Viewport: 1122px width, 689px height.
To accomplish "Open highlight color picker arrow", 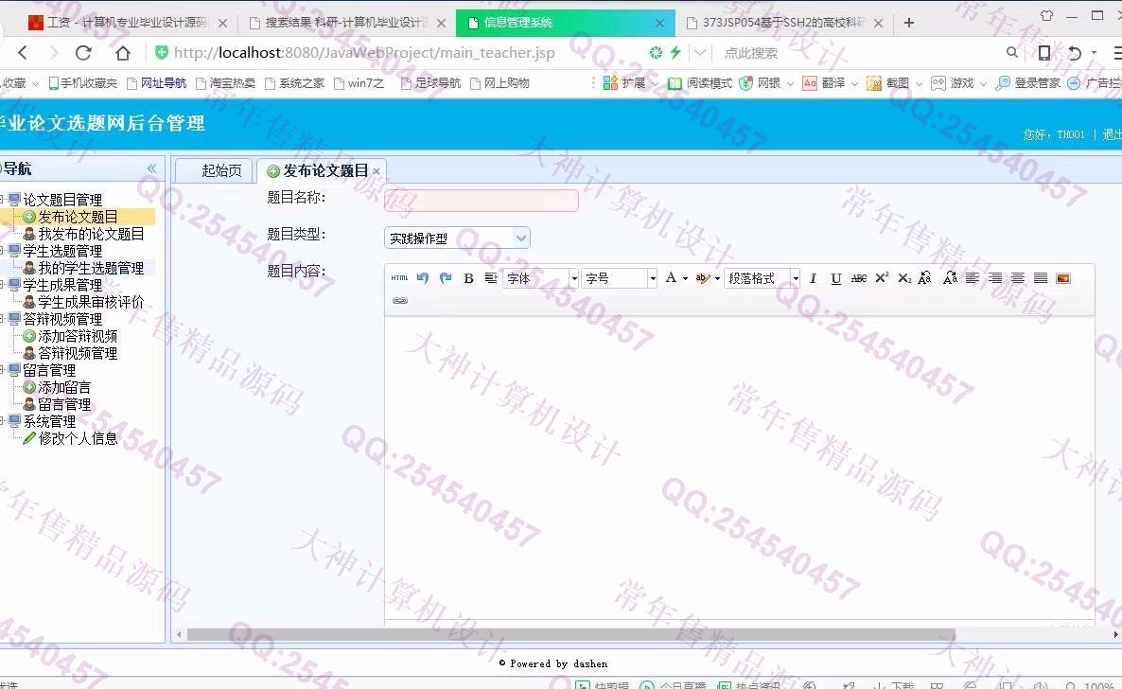I will (x=717, y=278).
